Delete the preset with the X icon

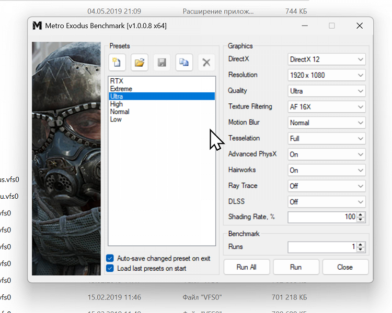click(206, 63)
